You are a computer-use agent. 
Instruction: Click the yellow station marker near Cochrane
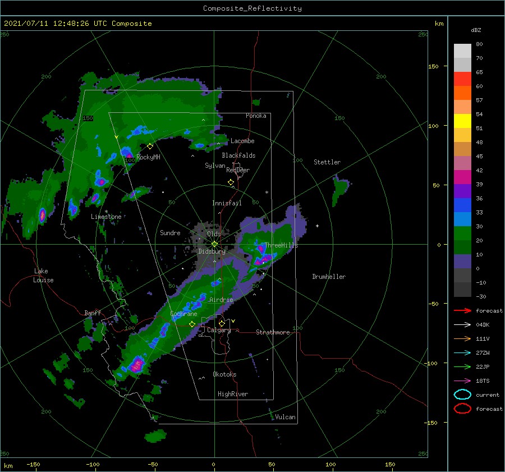pos(192,324)
